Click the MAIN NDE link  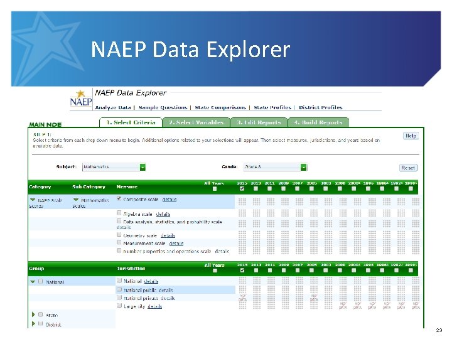pos(45,124)
